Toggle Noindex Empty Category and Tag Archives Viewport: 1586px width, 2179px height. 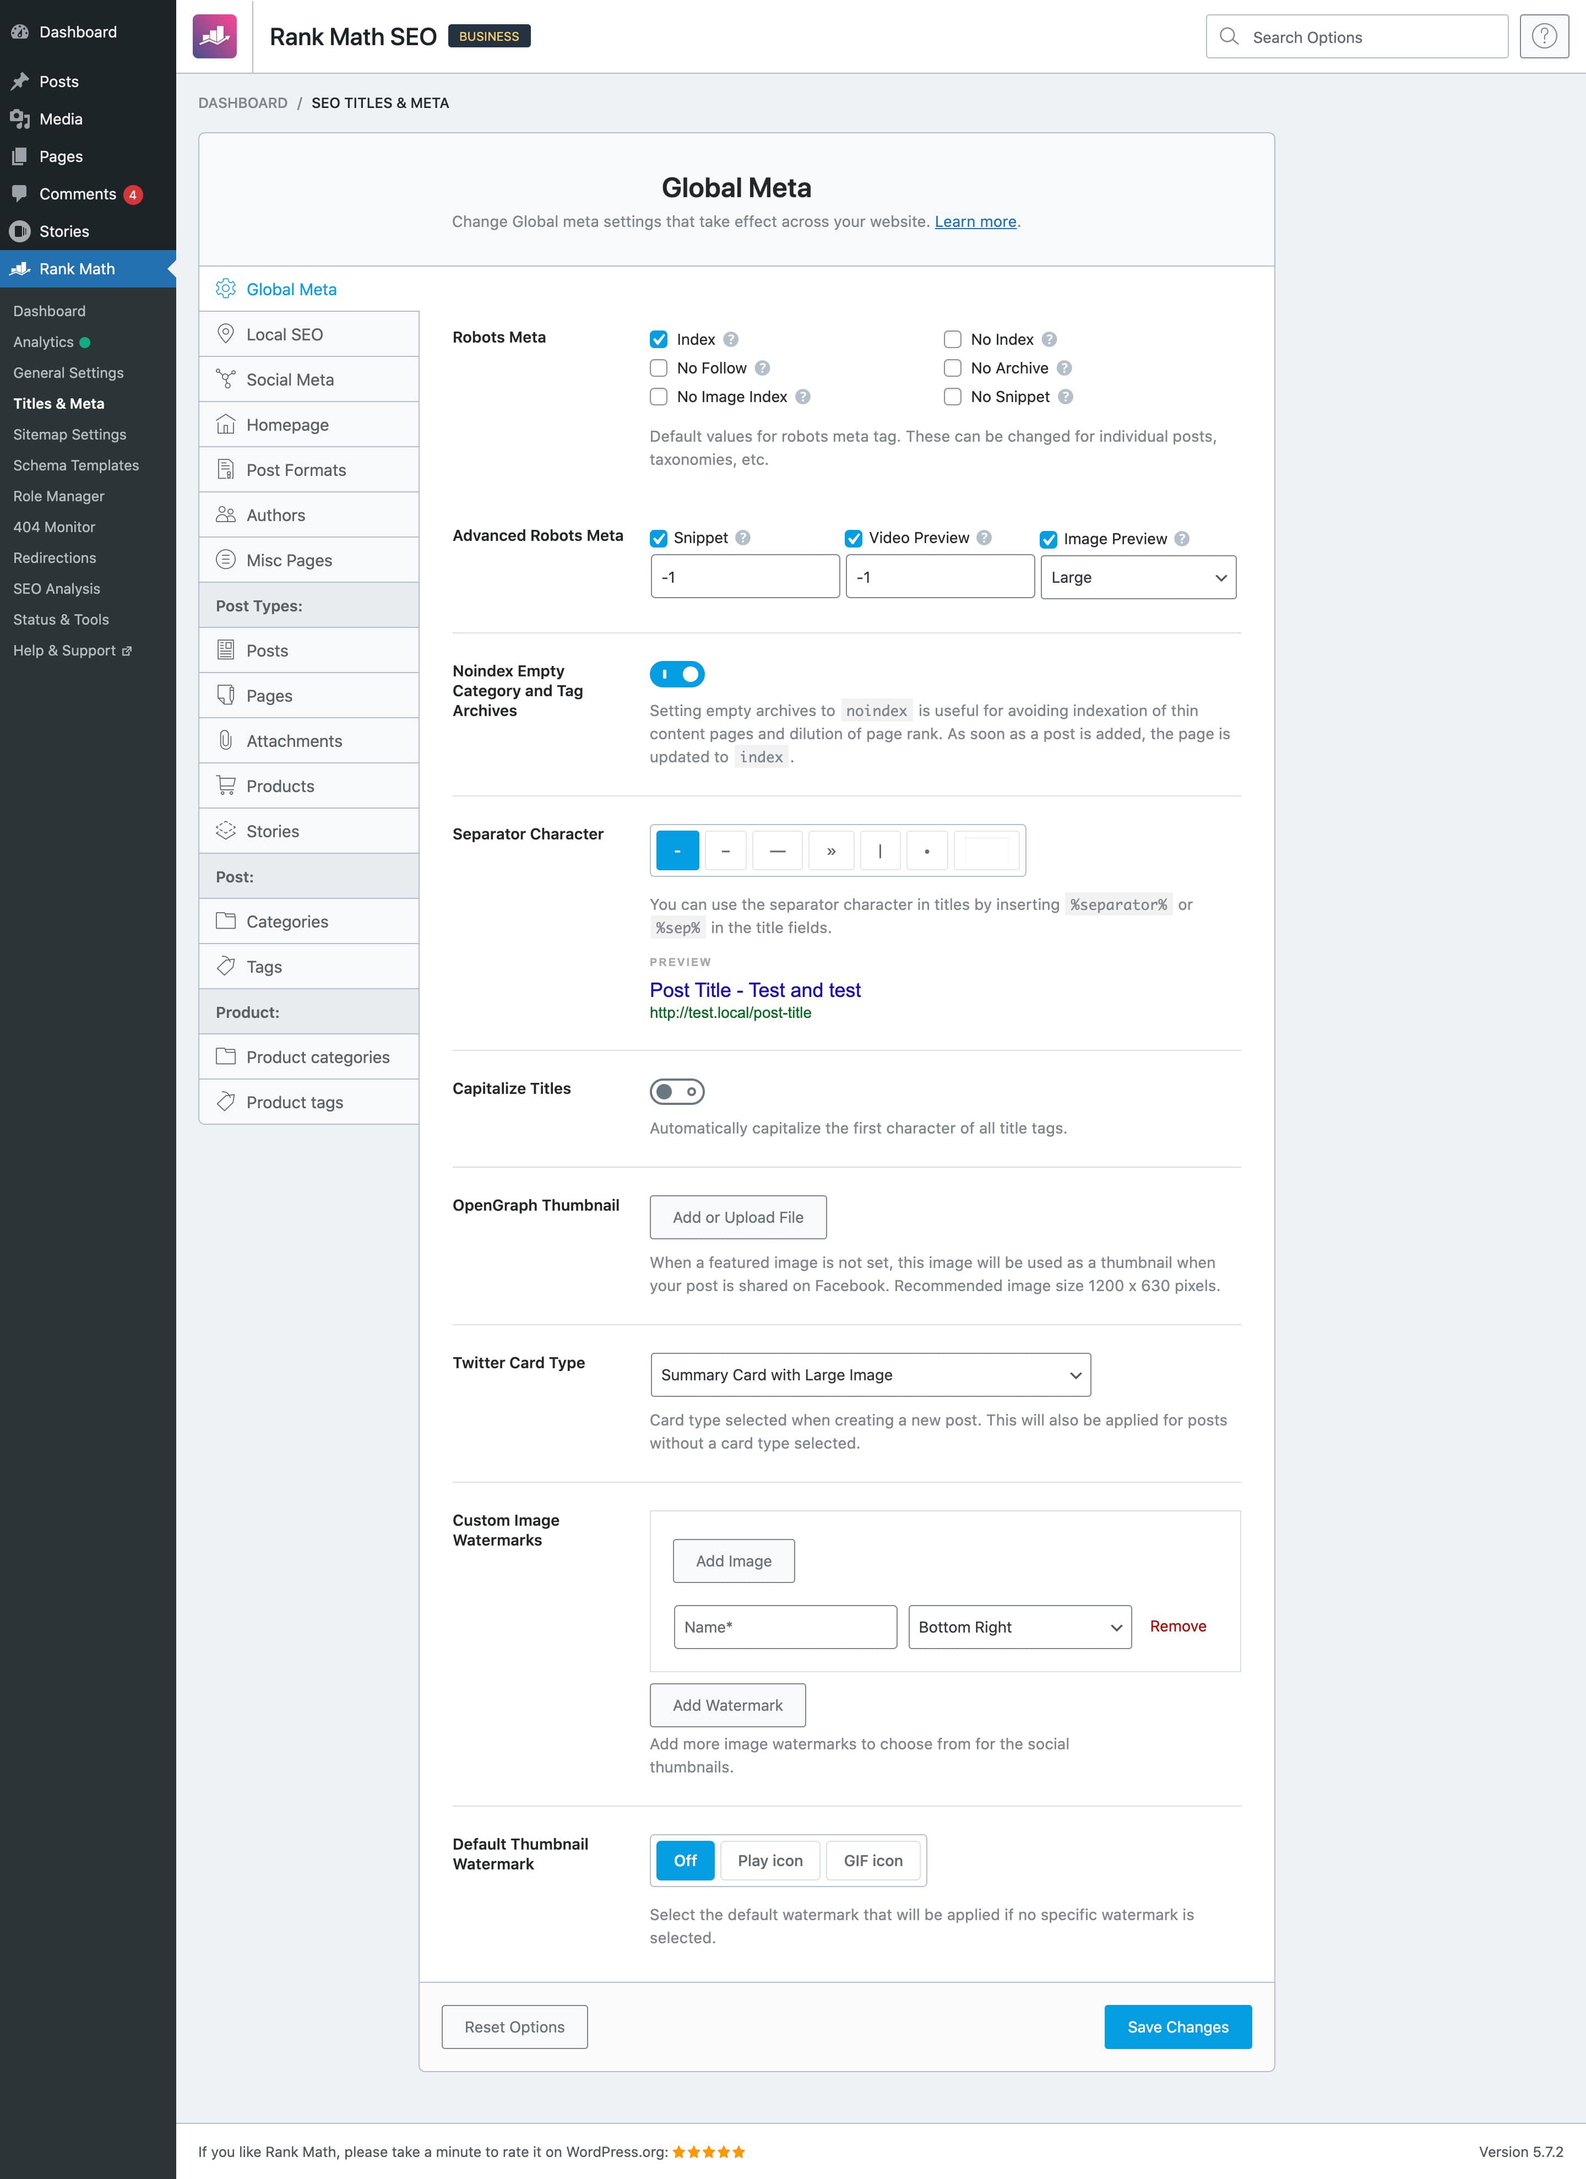[677, 674]
